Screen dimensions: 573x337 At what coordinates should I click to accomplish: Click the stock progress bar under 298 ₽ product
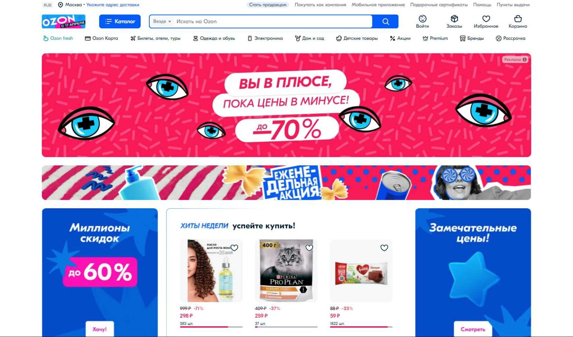(x=211, y=327)
